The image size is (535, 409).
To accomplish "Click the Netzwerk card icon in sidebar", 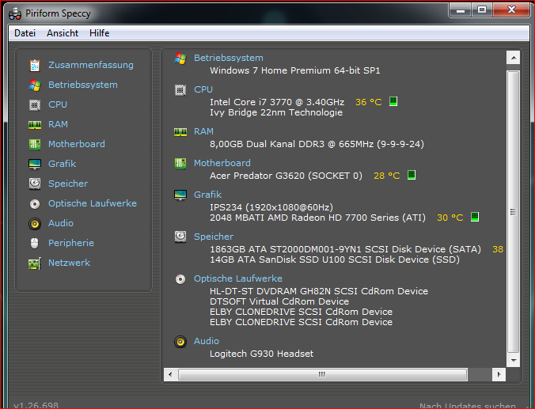I will pos(35,263).
